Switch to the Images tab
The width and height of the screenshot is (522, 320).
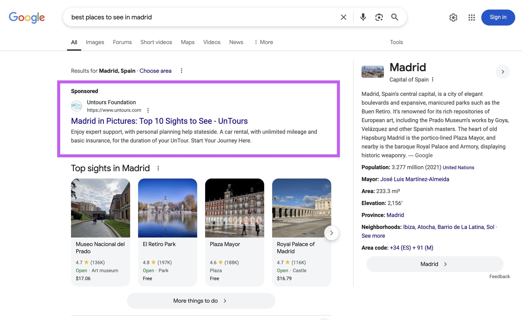coord(95,42)
